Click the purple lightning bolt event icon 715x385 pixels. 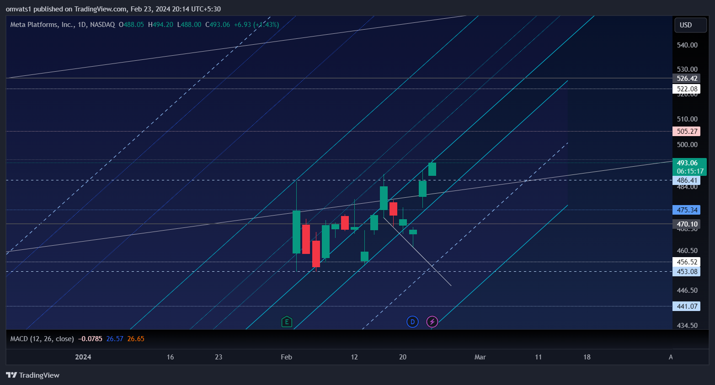coord(432,322)
